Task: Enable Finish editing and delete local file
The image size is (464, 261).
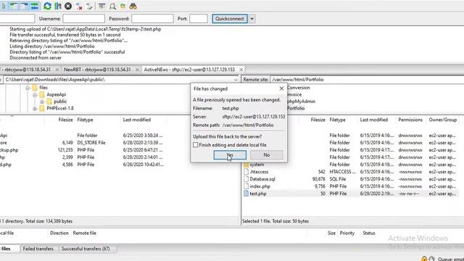Action: click(x=195, y=145)
